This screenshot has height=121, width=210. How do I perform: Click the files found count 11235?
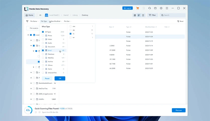62,108
